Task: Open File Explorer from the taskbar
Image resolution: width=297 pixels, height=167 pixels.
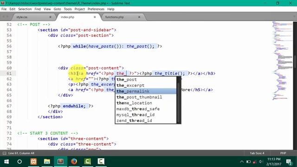Action: point(47,162)
